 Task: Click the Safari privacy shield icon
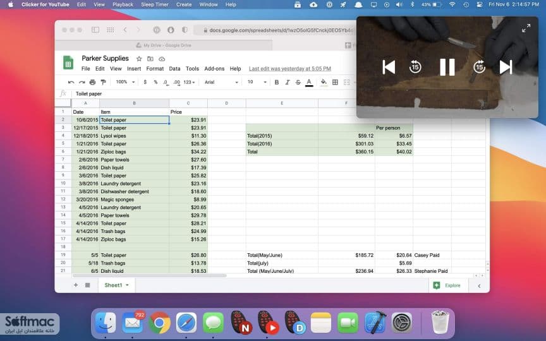coord(185,30)
